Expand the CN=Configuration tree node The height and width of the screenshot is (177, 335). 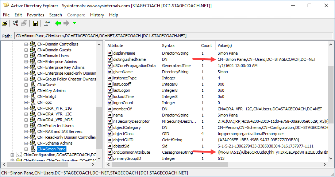pyautogui.click(x=13, y=155)
